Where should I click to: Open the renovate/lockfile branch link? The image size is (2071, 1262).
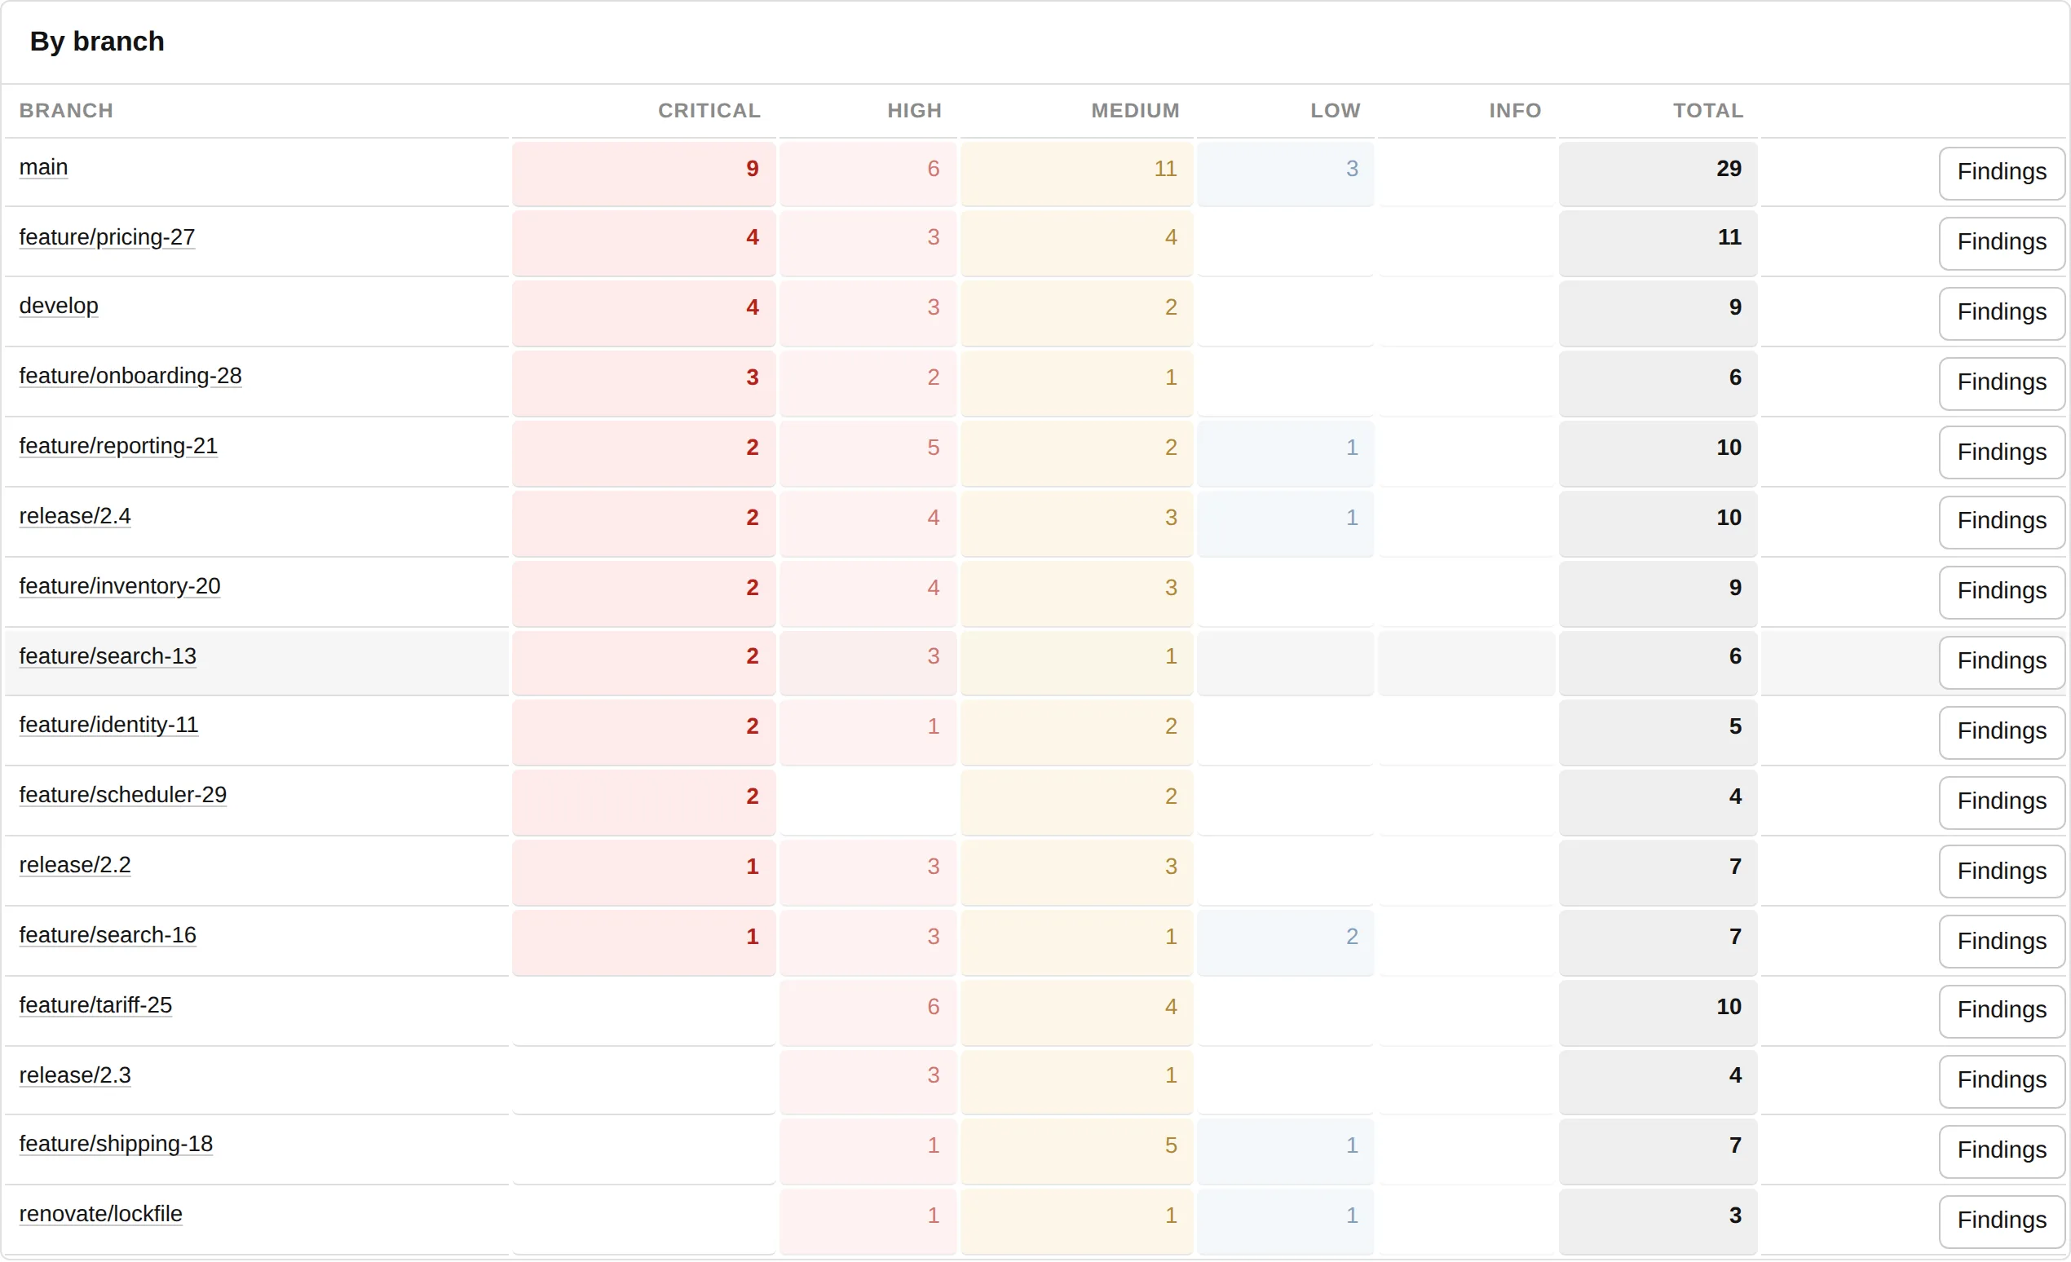(101, 1214)
